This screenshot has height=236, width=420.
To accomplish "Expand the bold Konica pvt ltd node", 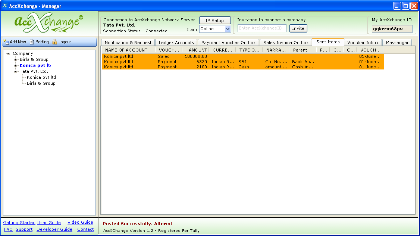I will [16, 65].
